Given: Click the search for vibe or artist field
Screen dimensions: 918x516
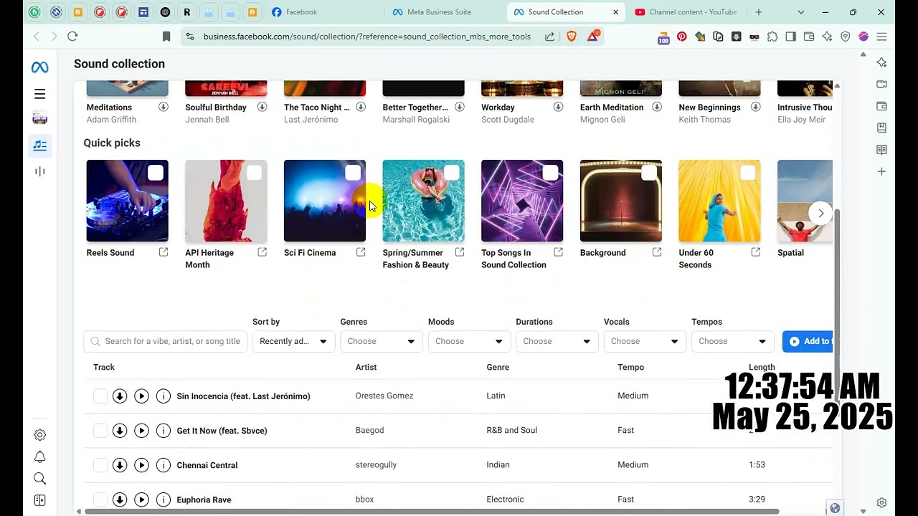Looking at the screenshot, I should (x=166, y=341).
